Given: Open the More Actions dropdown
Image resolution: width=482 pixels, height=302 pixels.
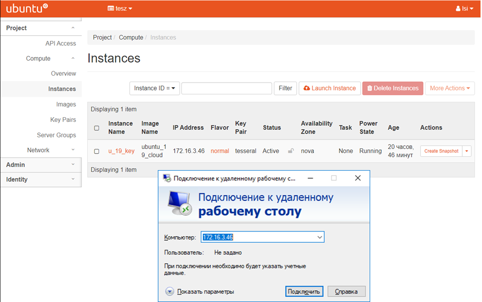Looking at the screenshot, I should [x=450, y=88].
